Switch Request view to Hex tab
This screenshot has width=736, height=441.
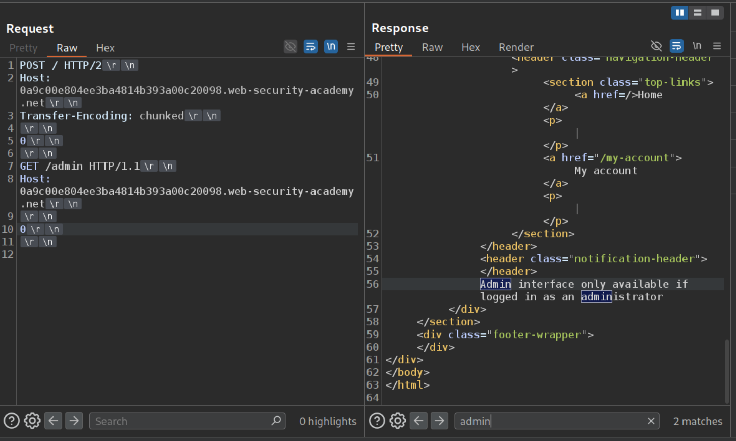pos(105,48)
